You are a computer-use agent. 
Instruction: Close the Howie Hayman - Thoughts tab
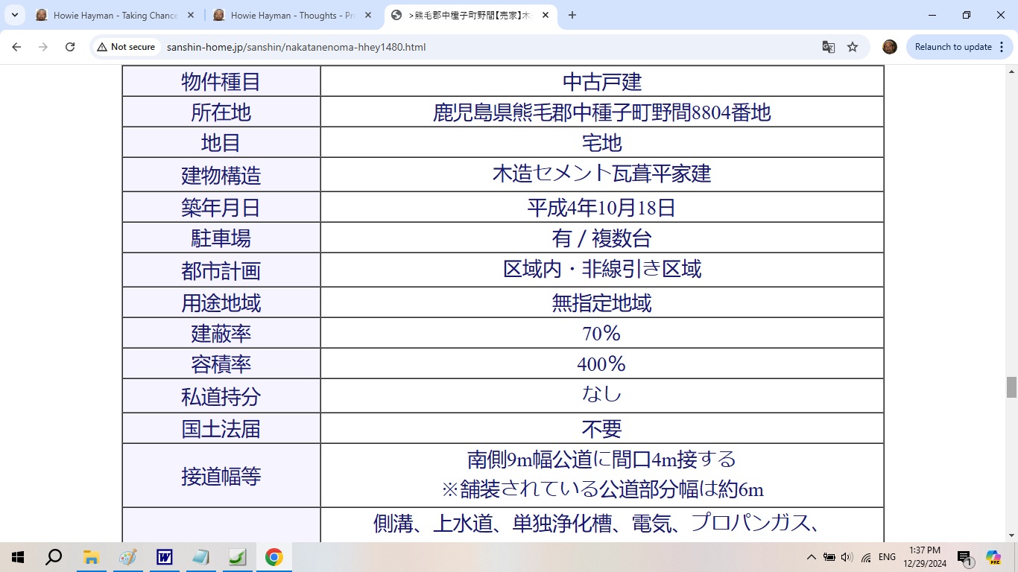coord(368,15)
